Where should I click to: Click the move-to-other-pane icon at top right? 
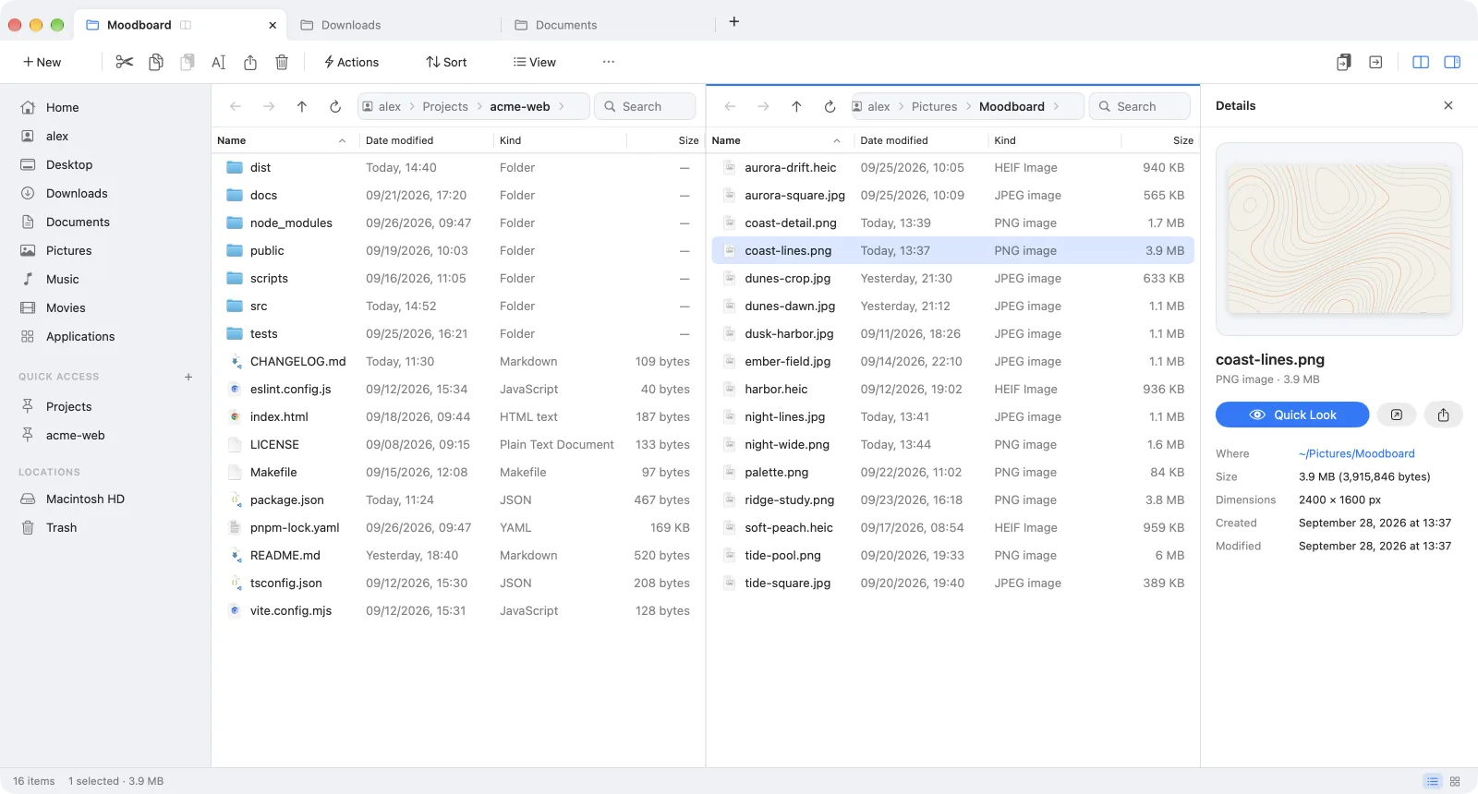(x=1375, y=62)
